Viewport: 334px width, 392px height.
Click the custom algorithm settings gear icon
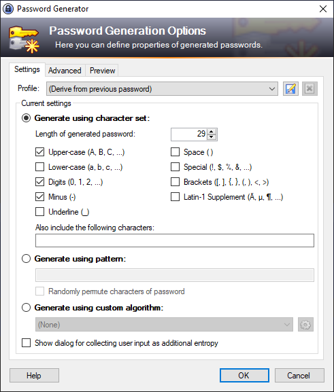coord(305,325)
